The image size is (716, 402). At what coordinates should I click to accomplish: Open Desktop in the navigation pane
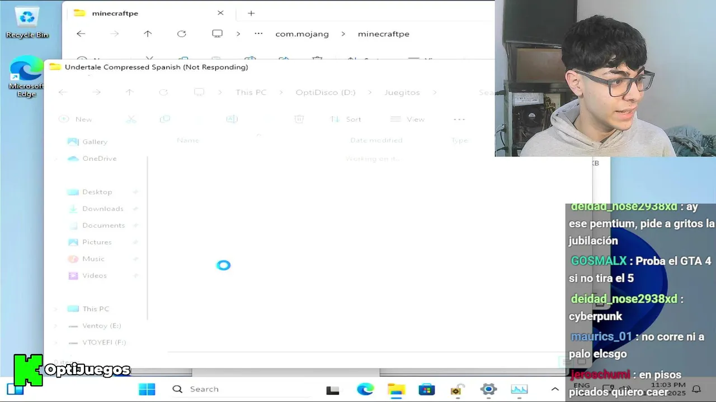pyautogui.click(x=89, y=192)
